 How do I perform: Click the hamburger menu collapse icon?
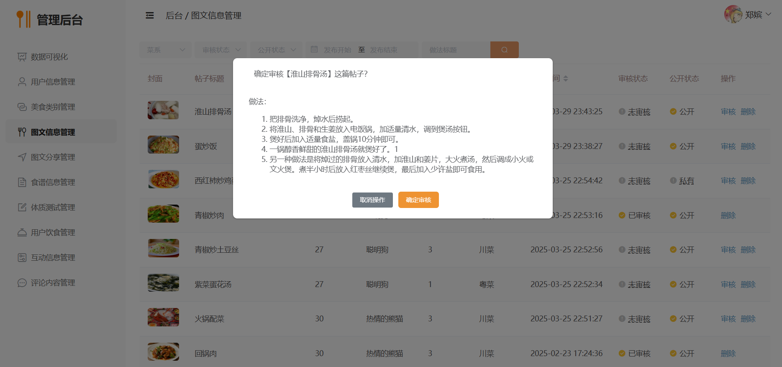point(149,15)
